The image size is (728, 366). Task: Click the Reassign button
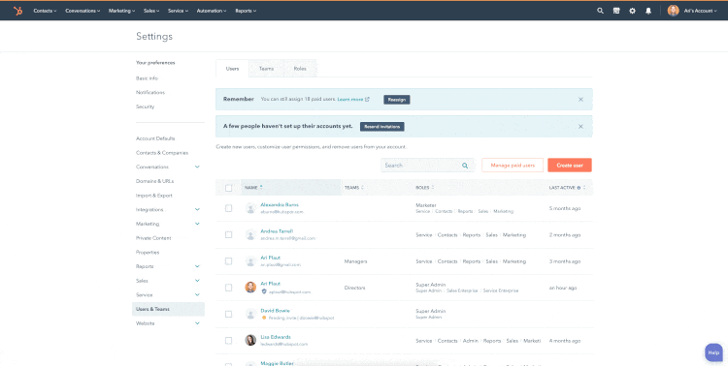396,100
